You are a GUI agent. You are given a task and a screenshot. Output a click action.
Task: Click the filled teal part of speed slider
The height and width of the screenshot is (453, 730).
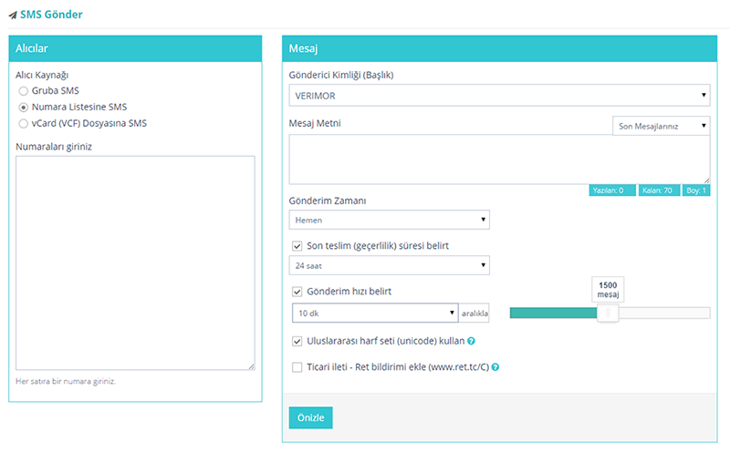pyautogui.click(x=554, y=313)
